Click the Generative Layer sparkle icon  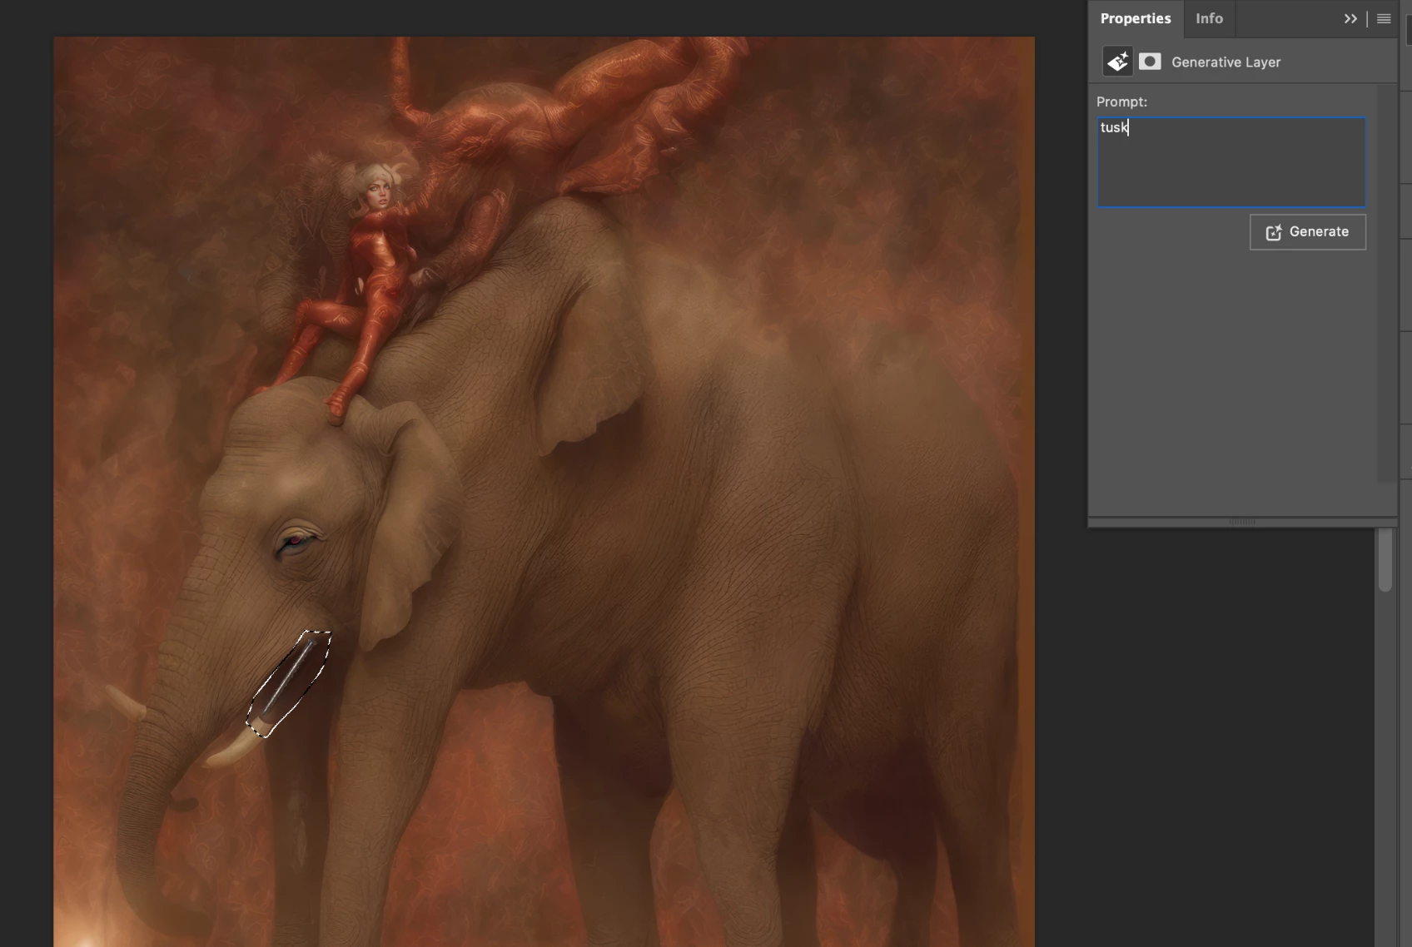tap(1117, 62)
